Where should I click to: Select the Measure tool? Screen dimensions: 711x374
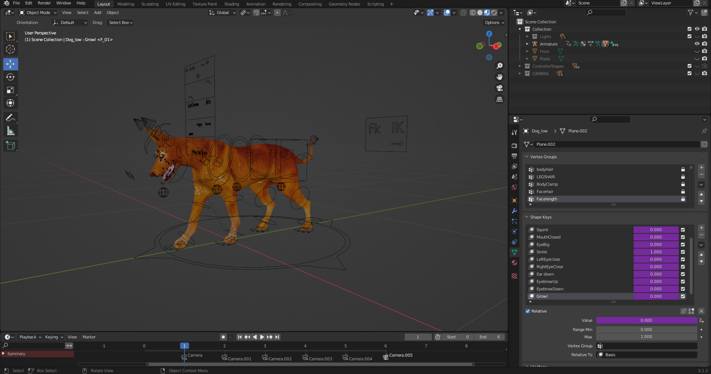coord(11,130)
